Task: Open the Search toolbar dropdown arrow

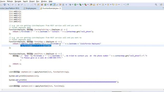Action: point(100,5)
